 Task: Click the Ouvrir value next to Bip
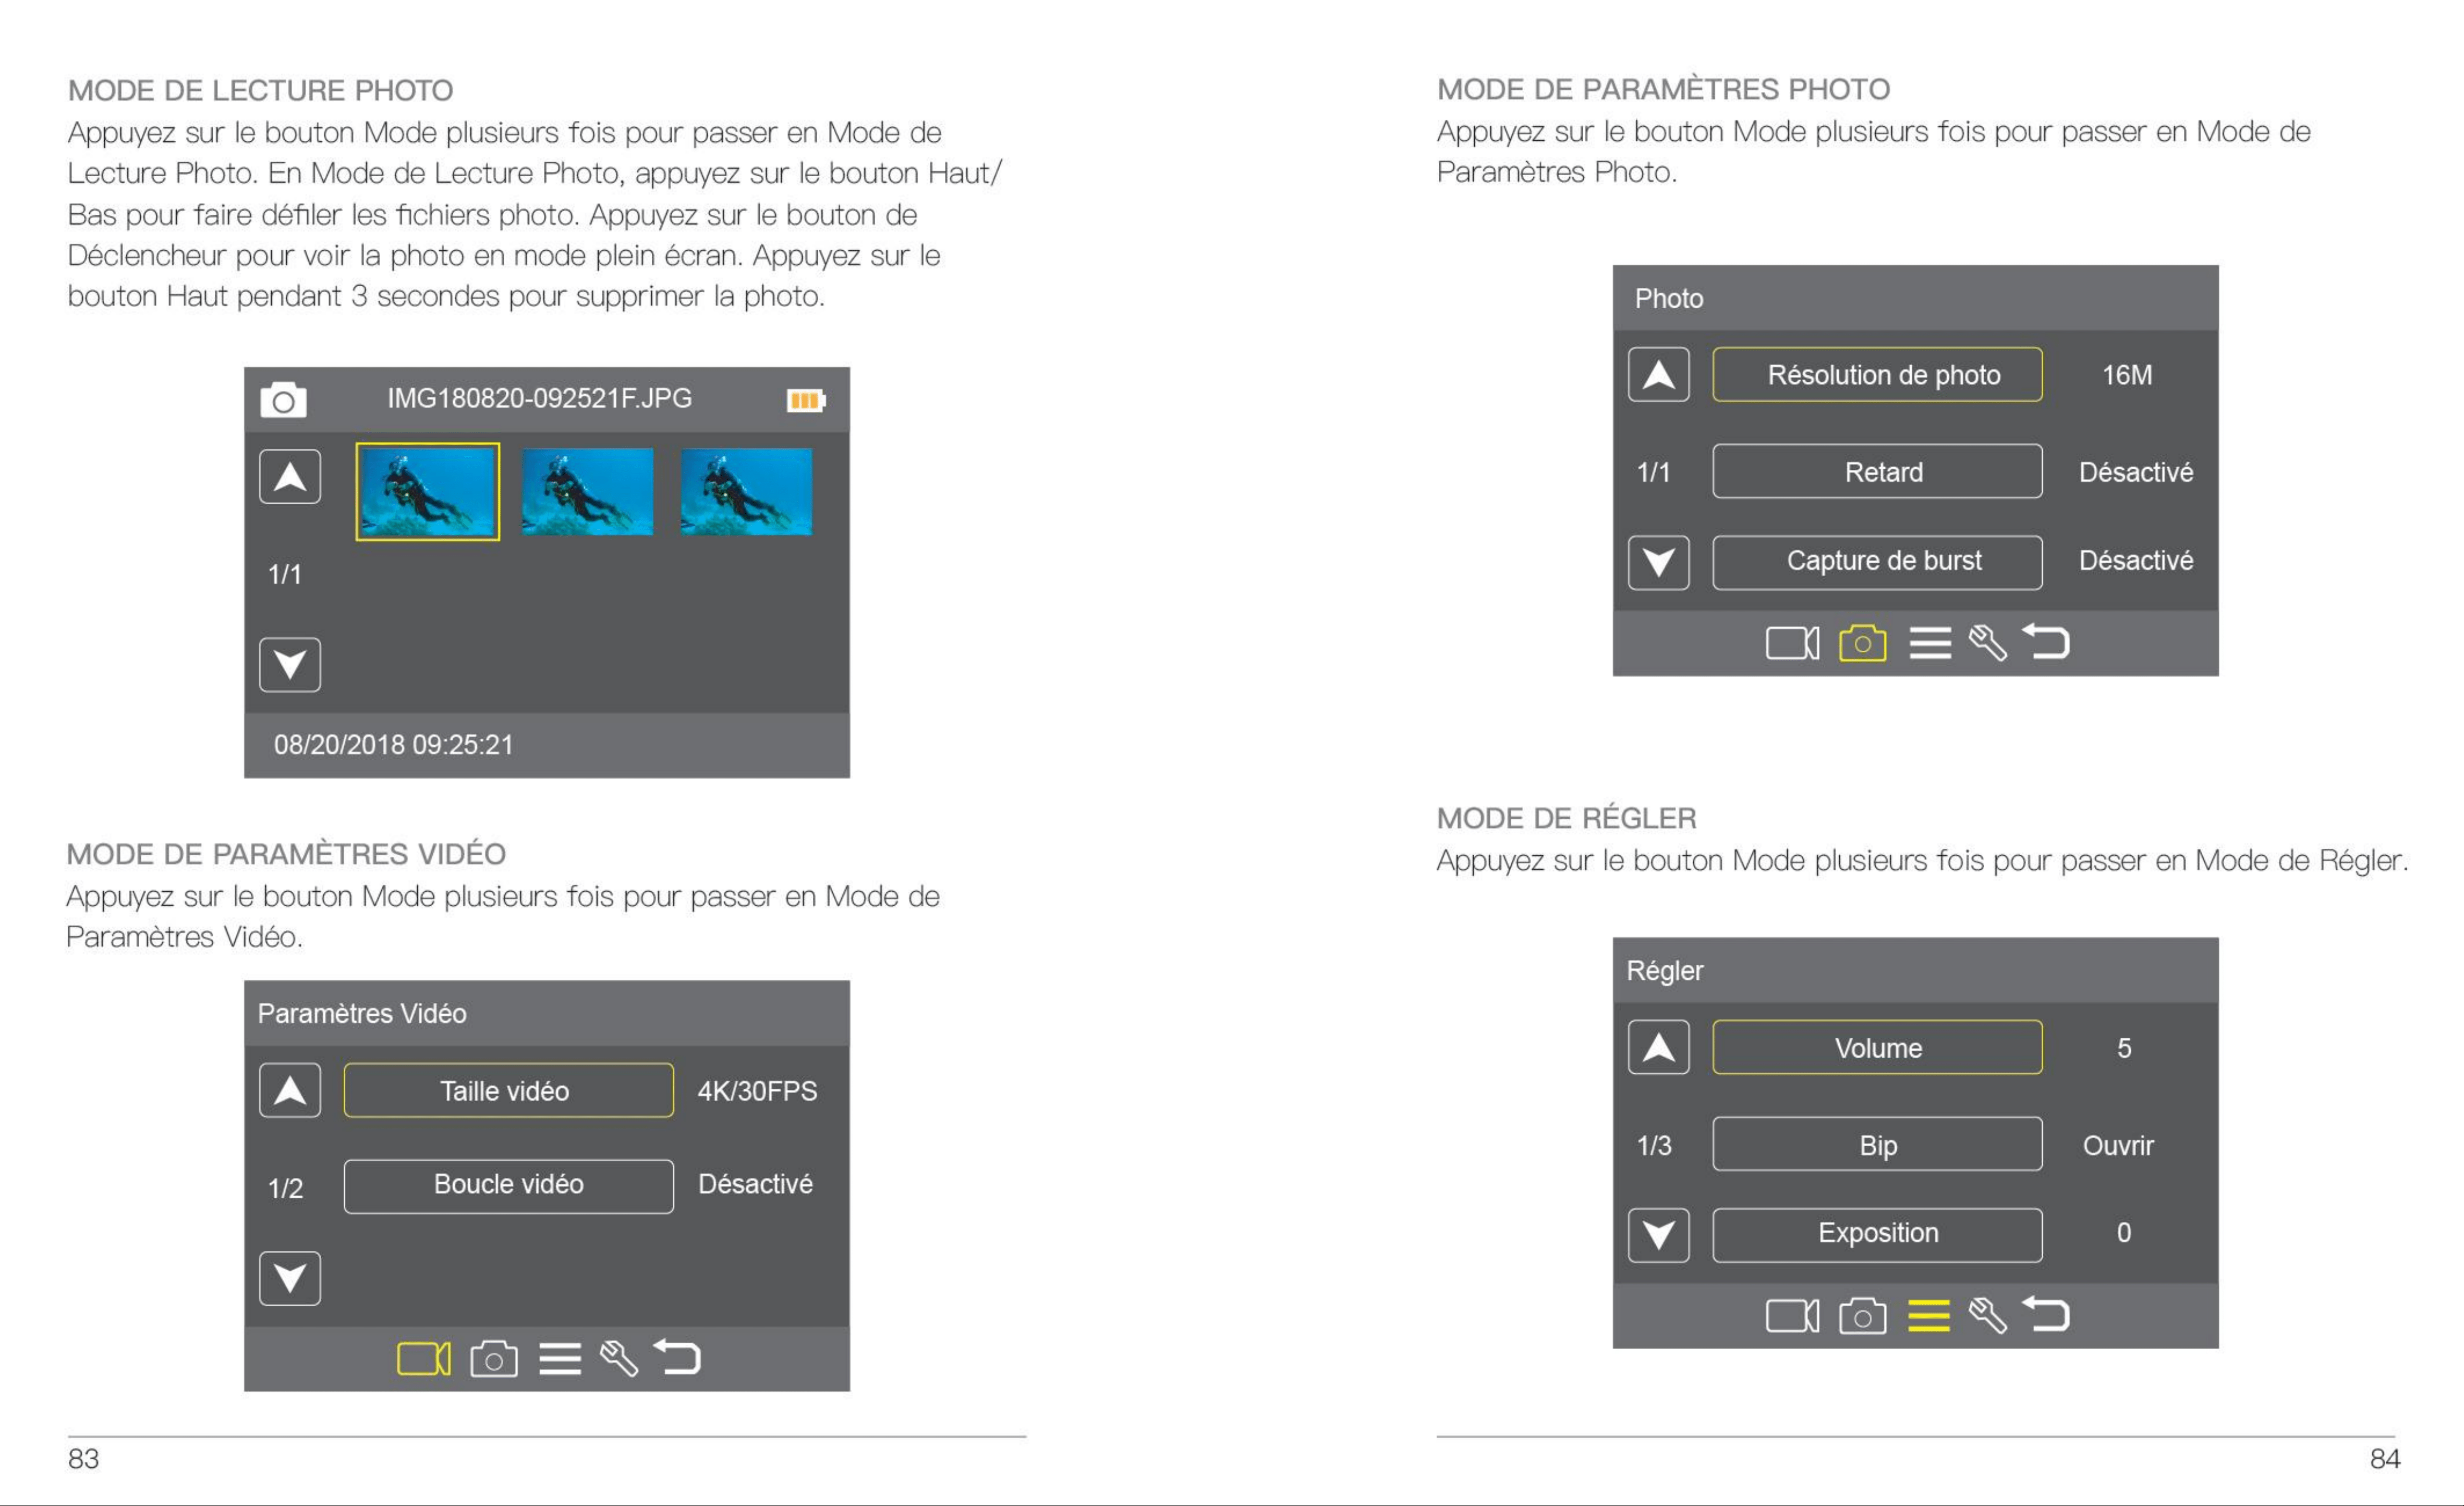point(2118,1145)
